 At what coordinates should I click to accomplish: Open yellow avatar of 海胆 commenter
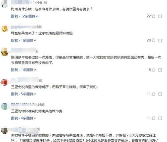pos(4,29)
